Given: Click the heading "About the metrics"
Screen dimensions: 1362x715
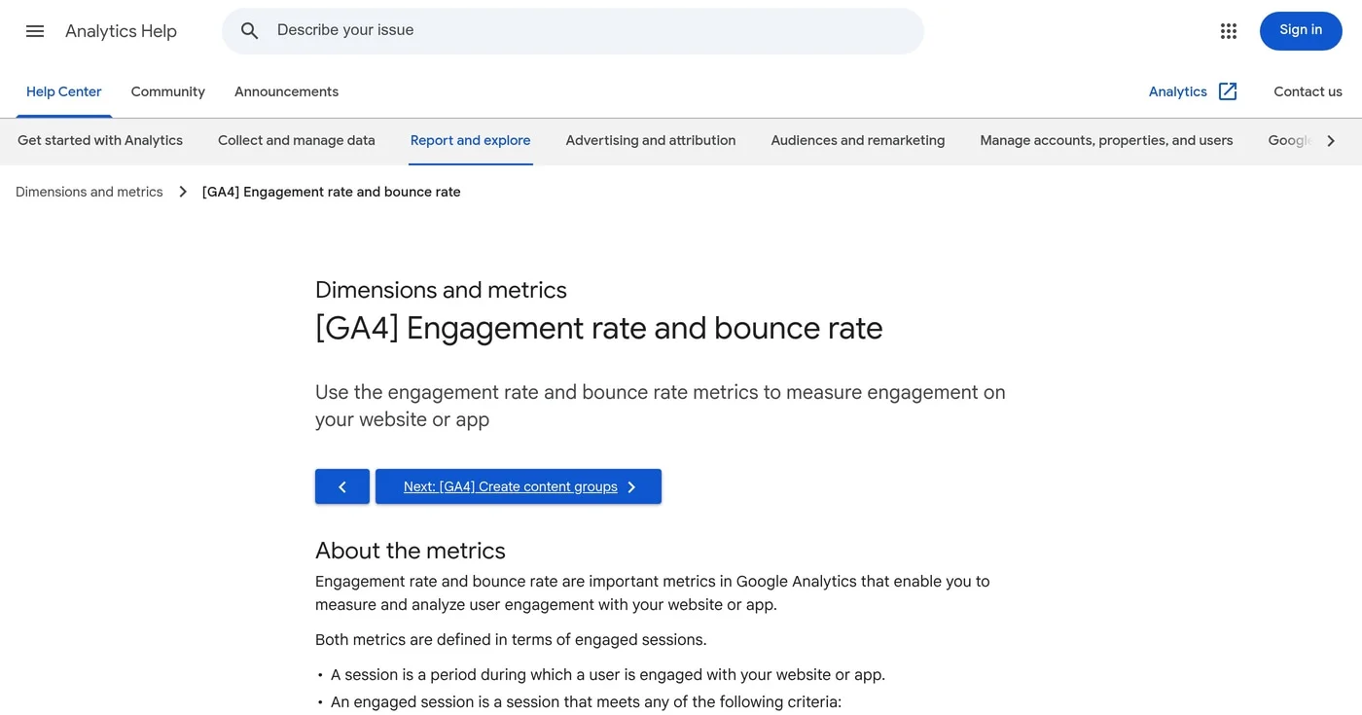Looking at the screenshot, I should [x=411, y=551].
